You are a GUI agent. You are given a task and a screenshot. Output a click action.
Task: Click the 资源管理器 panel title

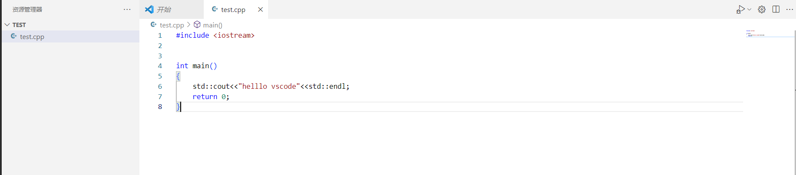point(27,9)
